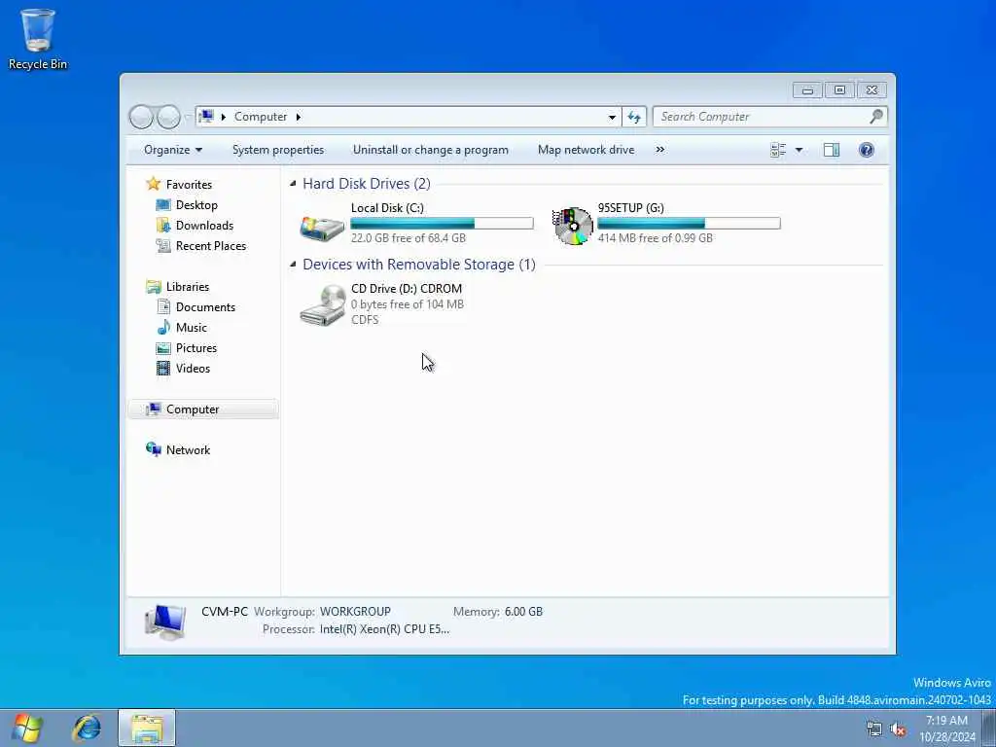
Task: Show additional toolbar commands chevron
Action: [660, 150]
